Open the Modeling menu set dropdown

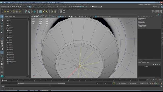tap(5, 7)
